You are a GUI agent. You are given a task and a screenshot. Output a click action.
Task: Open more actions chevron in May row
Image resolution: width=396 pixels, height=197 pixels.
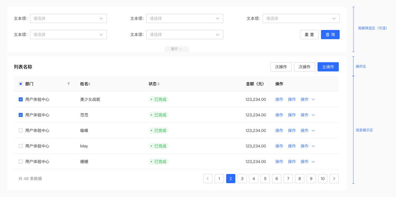(x=313, y=146)
